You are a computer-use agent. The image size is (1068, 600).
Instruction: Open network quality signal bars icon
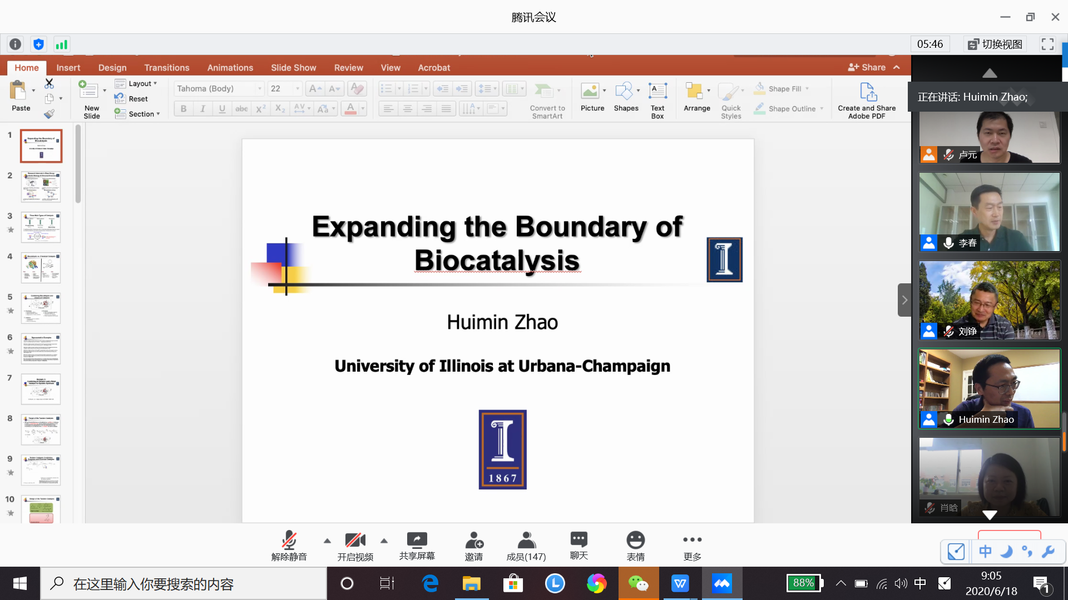coord(62,44)
